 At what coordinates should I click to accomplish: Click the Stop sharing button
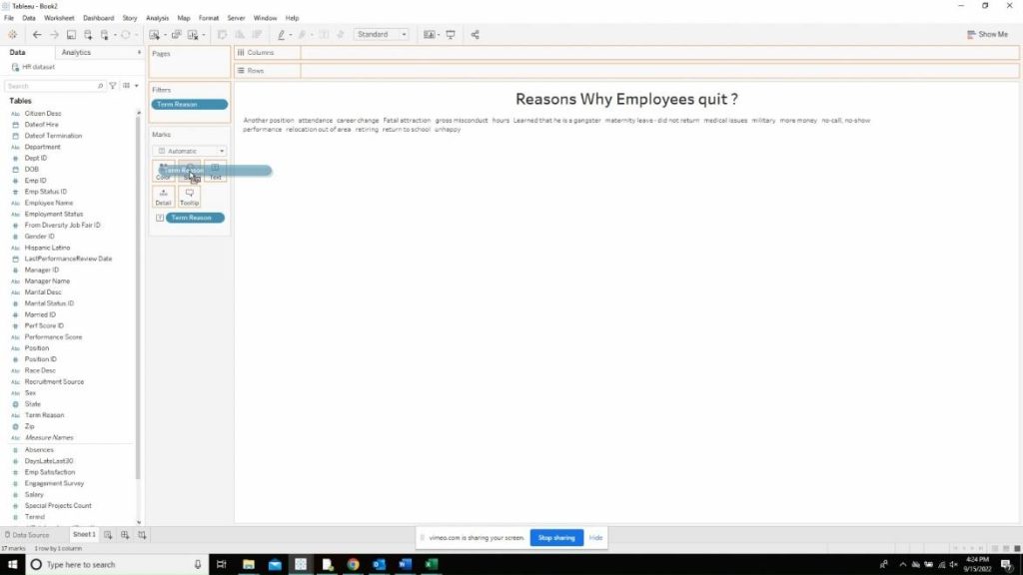click(555, 537)
